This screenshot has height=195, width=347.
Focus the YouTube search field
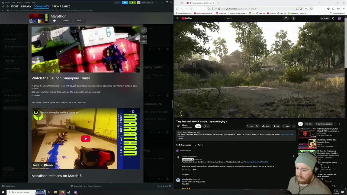[x=253, y=18]
